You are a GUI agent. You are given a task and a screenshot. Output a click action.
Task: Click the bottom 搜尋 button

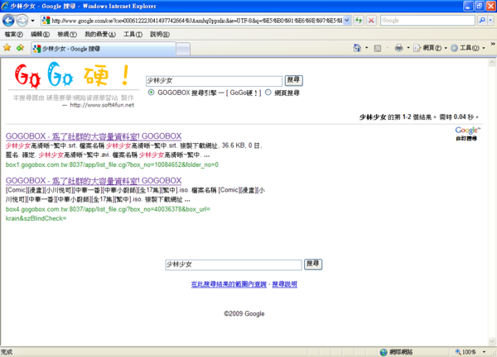pos(313,264)
